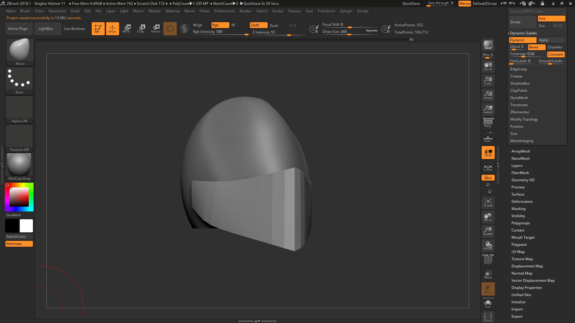Click the Zoom3D icon
This screenshot has width=575, height=323.
[488, 231]
